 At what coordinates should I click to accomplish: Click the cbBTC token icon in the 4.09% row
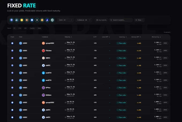click(x=43, y=110)
